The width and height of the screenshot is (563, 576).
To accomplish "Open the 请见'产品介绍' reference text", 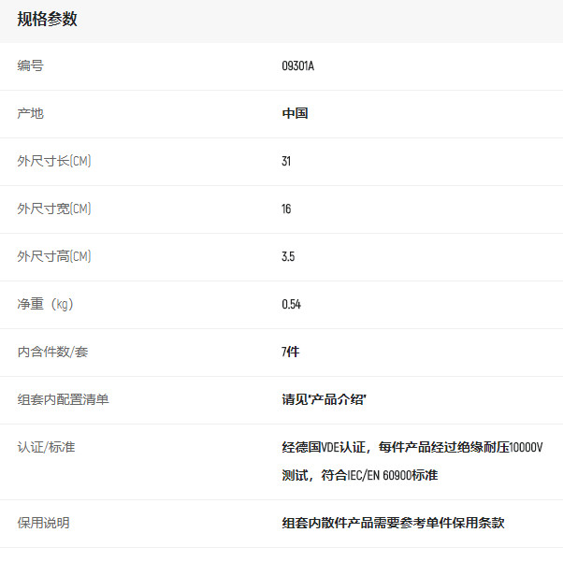I will point(325,400).
